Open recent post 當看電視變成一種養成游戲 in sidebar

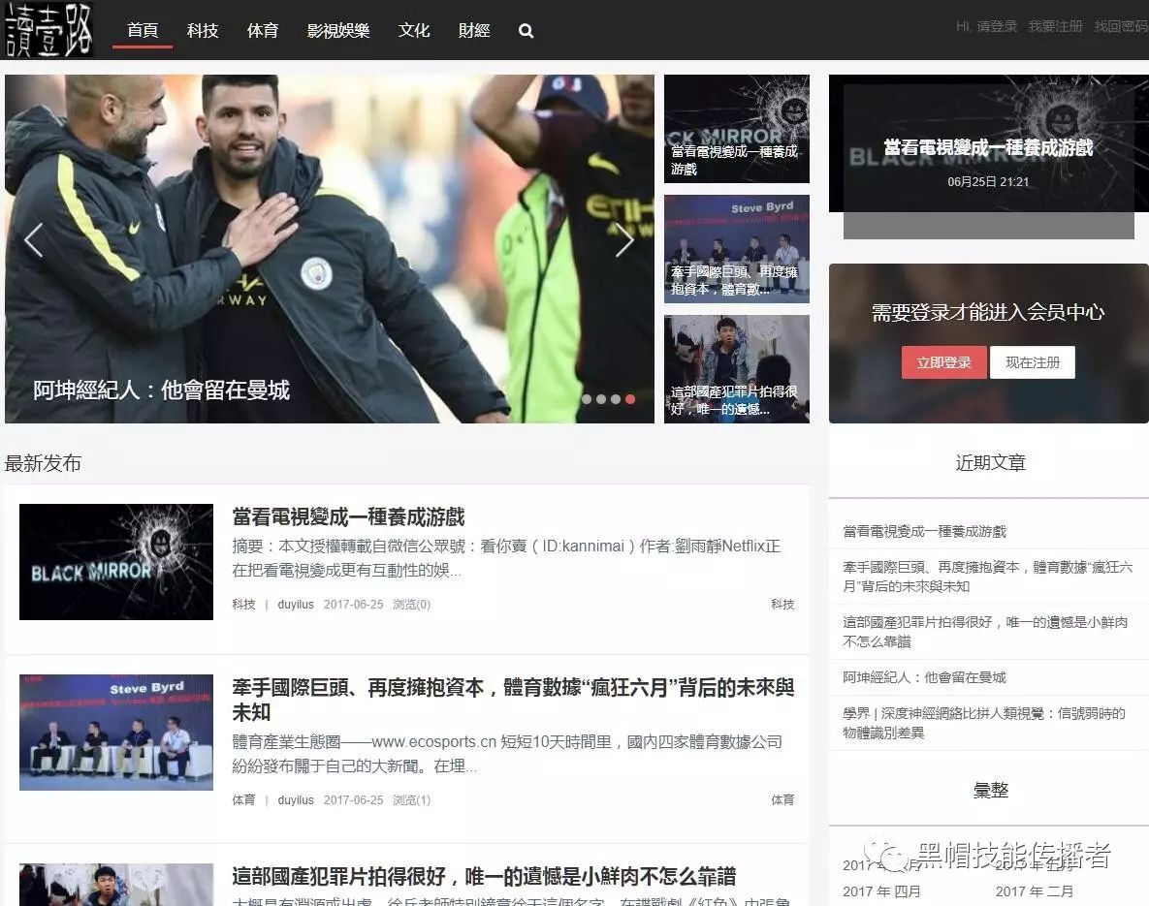point(924,531)
